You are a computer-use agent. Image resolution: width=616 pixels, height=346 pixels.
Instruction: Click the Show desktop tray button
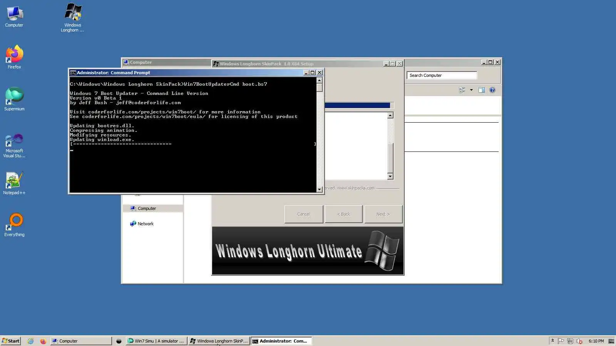[611, 341]
